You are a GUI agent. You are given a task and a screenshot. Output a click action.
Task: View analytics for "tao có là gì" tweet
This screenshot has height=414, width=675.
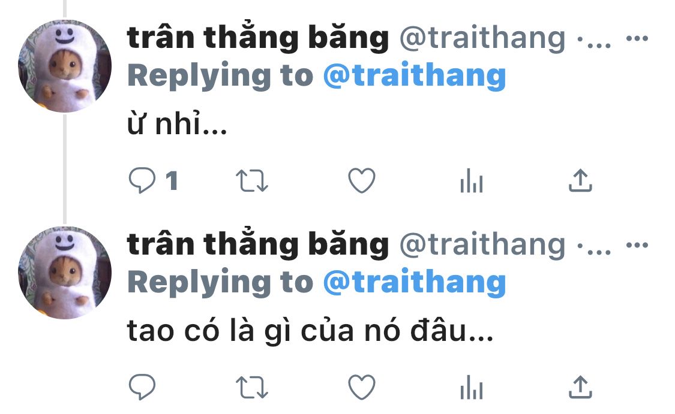[472, 388]
